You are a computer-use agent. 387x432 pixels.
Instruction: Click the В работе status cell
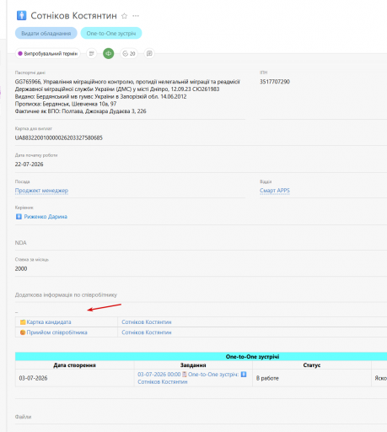(x=312, y=378)
